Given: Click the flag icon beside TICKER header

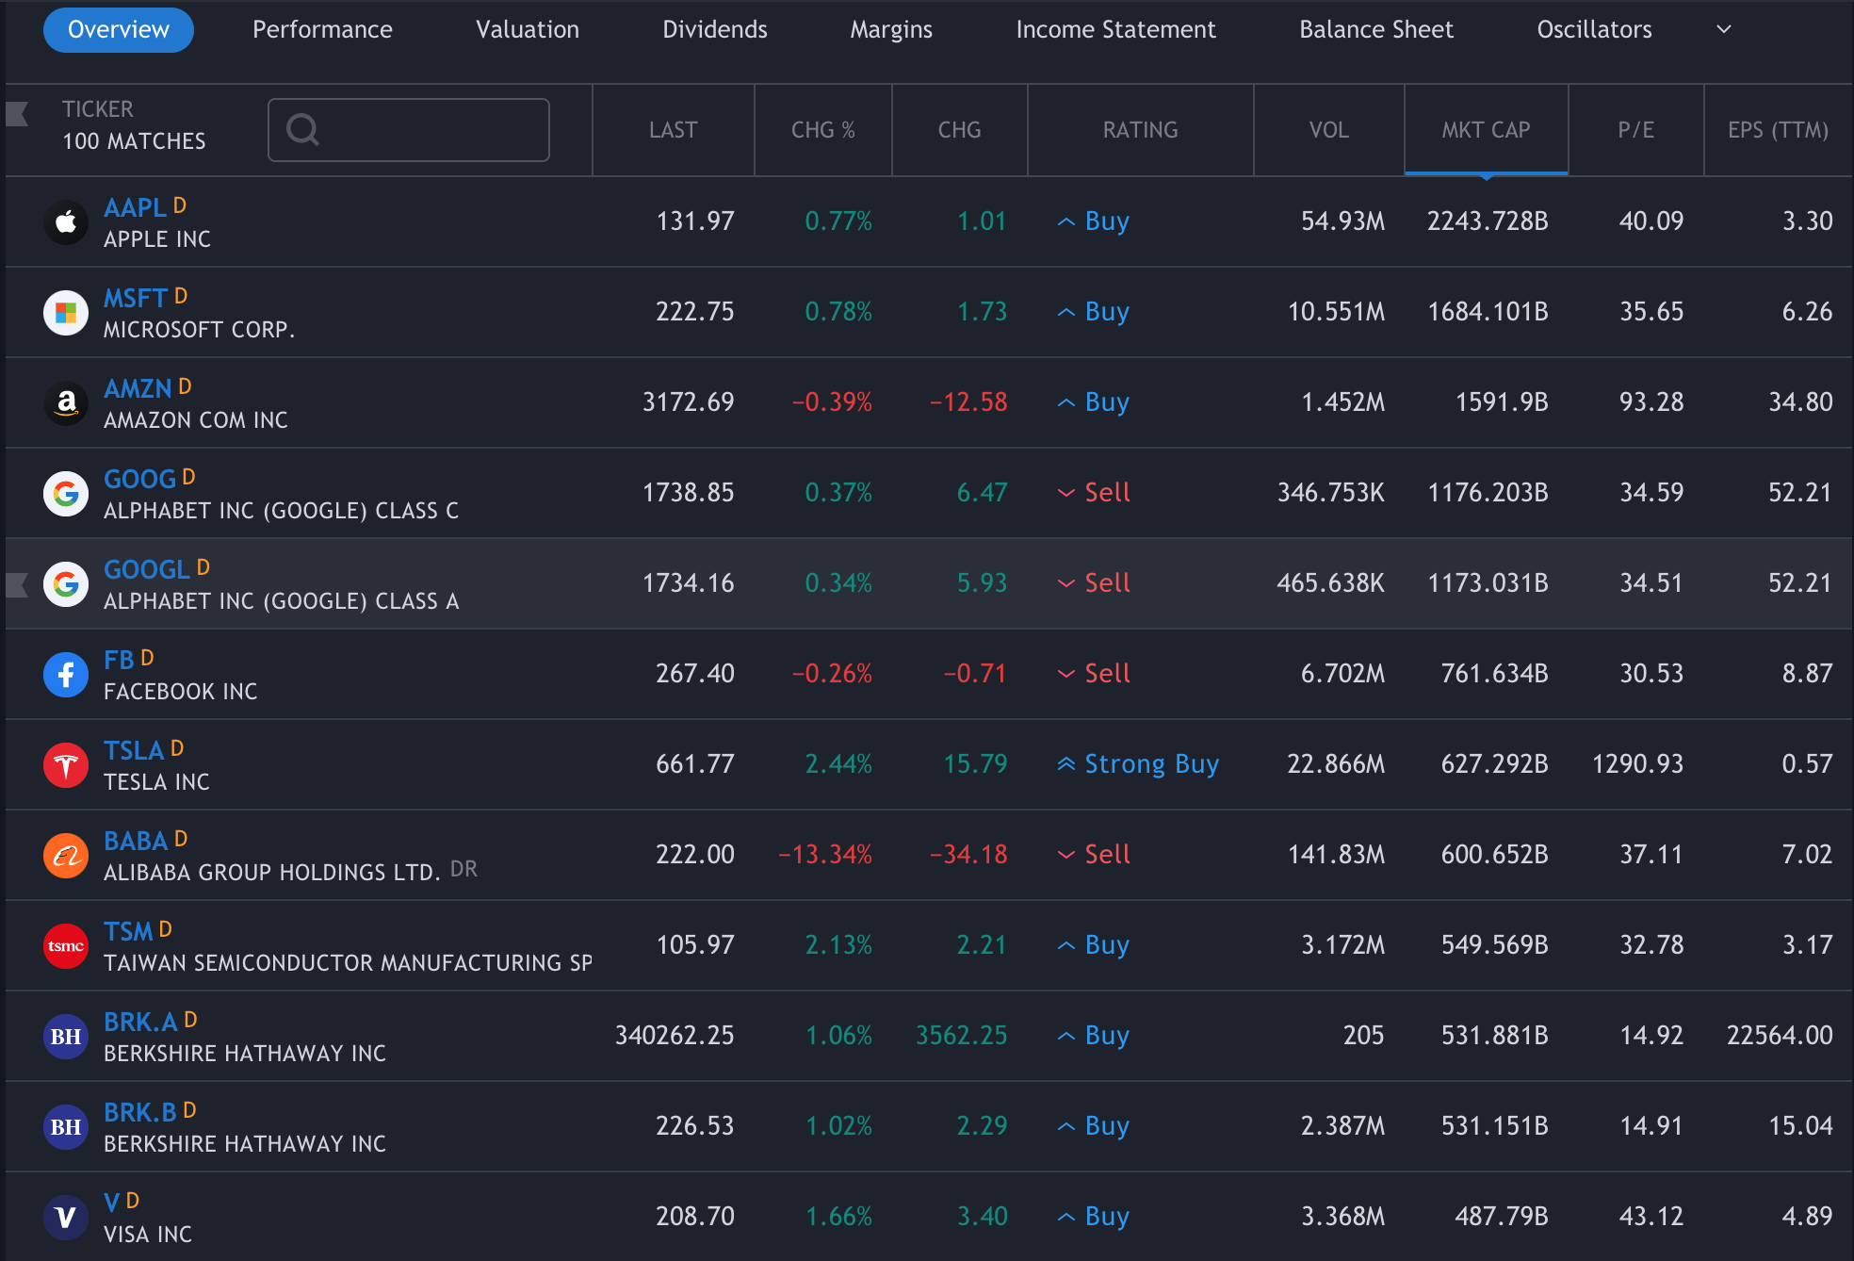Looking at the screenshot, I should coord(17,114).
